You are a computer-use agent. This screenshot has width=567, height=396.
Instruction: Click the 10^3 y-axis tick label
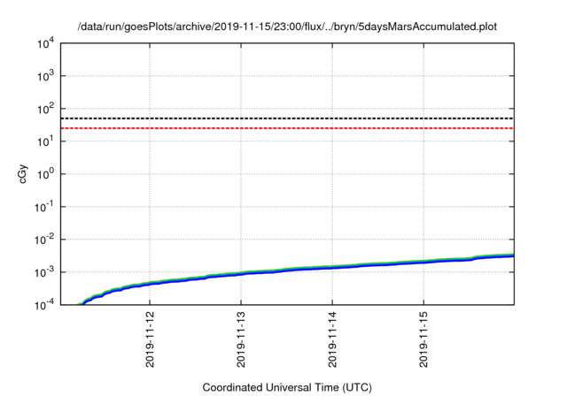pyautogui.click(x=45, y=76)
